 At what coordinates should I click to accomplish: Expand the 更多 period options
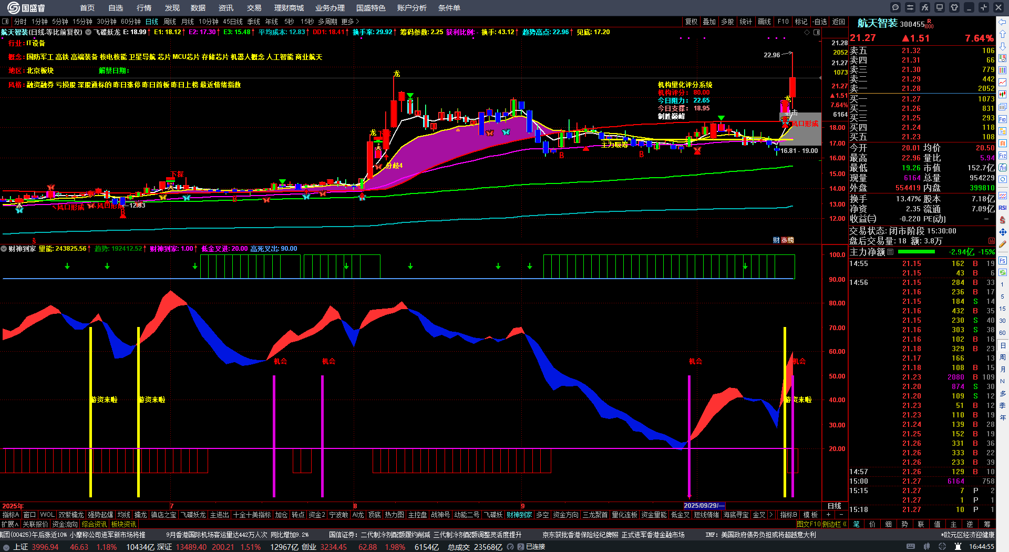point(350,22)
